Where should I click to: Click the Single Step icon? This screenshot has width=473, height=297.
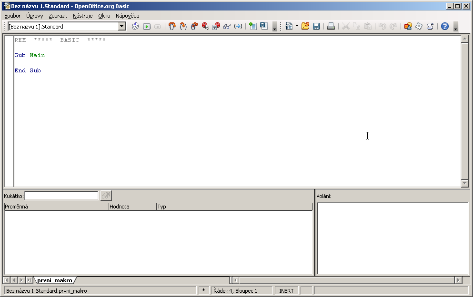tap(183, 27)
